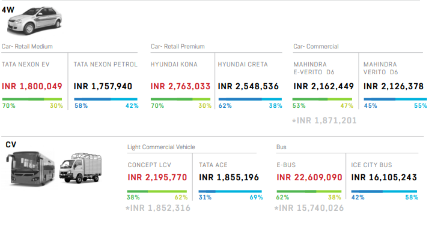Click the 38% under Hyundai Creta

click(276, 106)
